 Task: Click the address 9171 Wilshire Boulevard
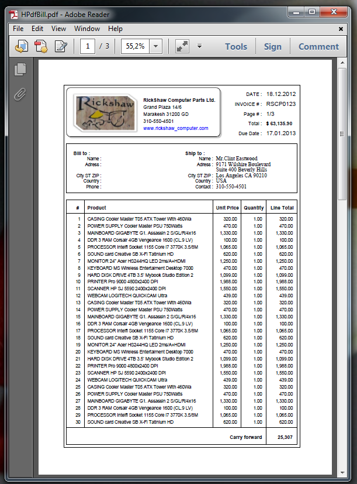tap(243, 164)
